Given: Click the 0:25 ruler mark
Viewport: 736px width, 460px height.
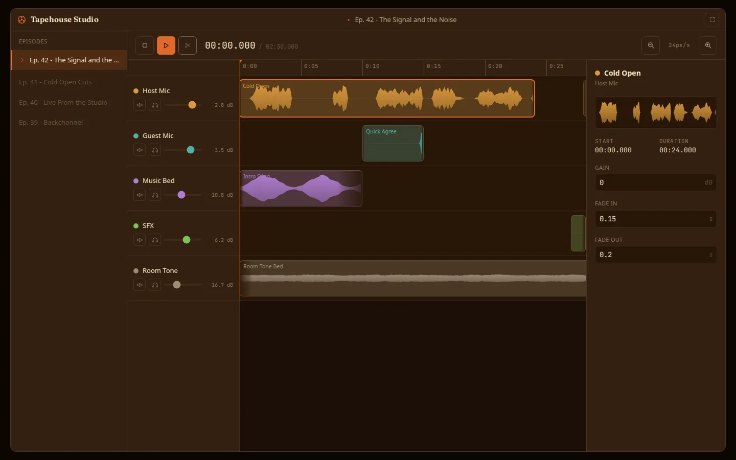Looking at the screenshot, I should point(556,66).
